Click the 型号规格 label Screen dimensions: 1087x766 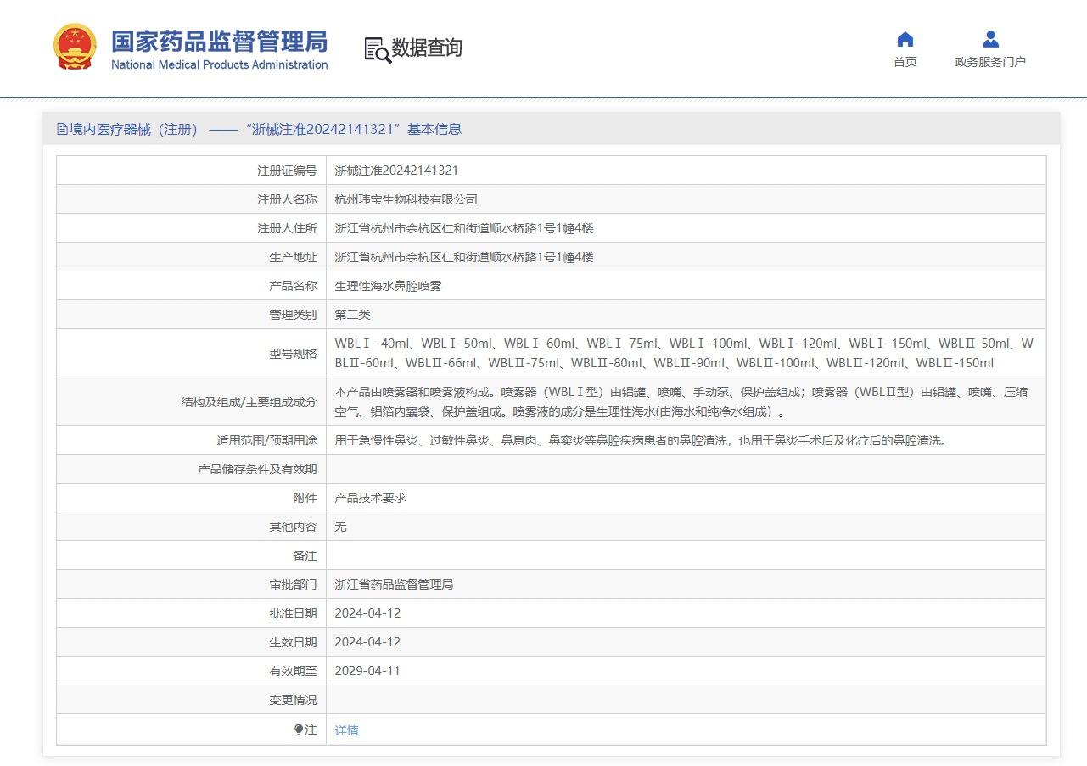(x=293, y=354)
